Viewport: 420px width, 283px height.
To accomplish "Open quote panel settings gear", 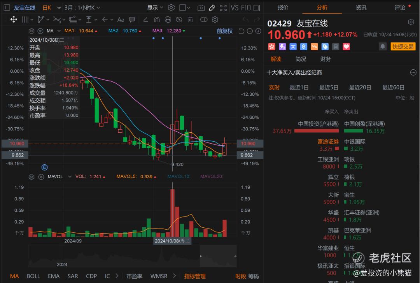I will [x=411, y=22].
